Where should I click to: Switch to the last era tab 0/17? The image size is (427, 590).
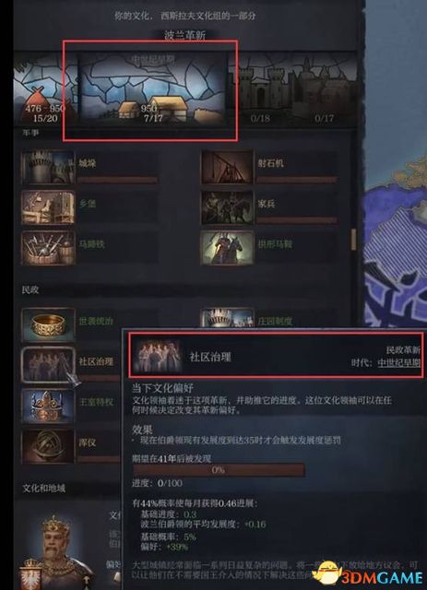[x=325, y=89]
